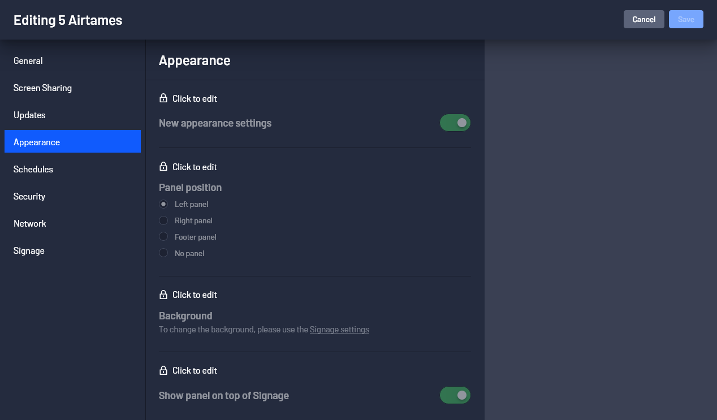
Task: Open the Security settings section
Action: tap(72, 197)
